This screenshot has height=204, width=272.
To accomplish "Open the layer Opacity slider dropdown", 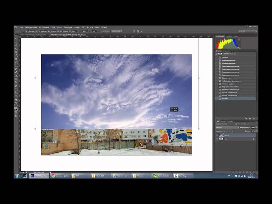I will (x=257, y=127).
